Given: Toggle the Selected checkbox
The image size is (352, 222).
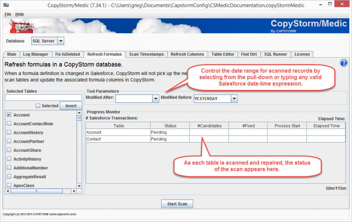Looking at the screenshot, I should [x=38, y=106].
